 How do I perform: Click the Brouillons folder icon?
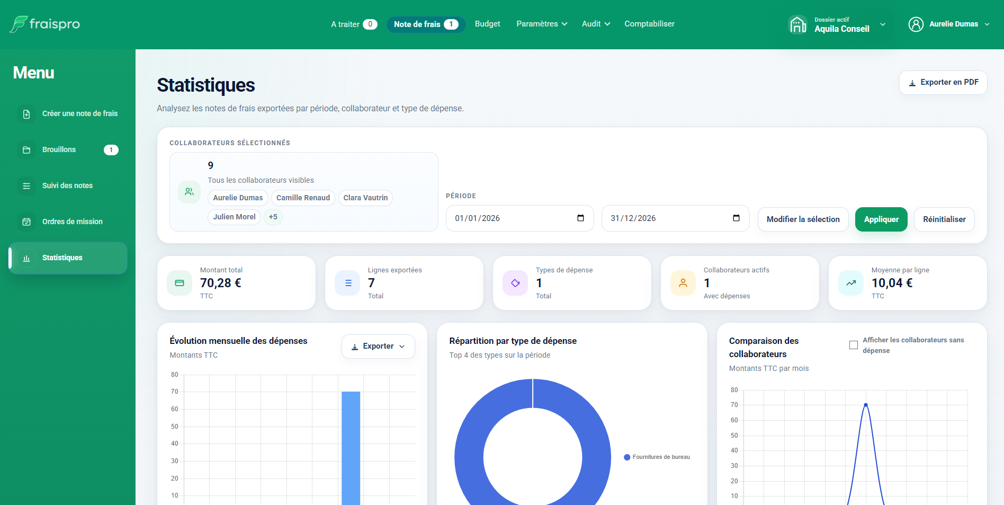tap(26, 150)
